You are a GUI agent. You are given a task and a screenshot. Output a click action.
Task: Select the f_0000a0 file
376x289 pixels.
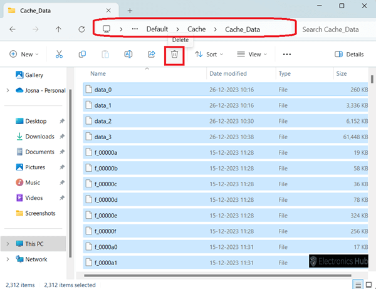[x=226, y=247]
